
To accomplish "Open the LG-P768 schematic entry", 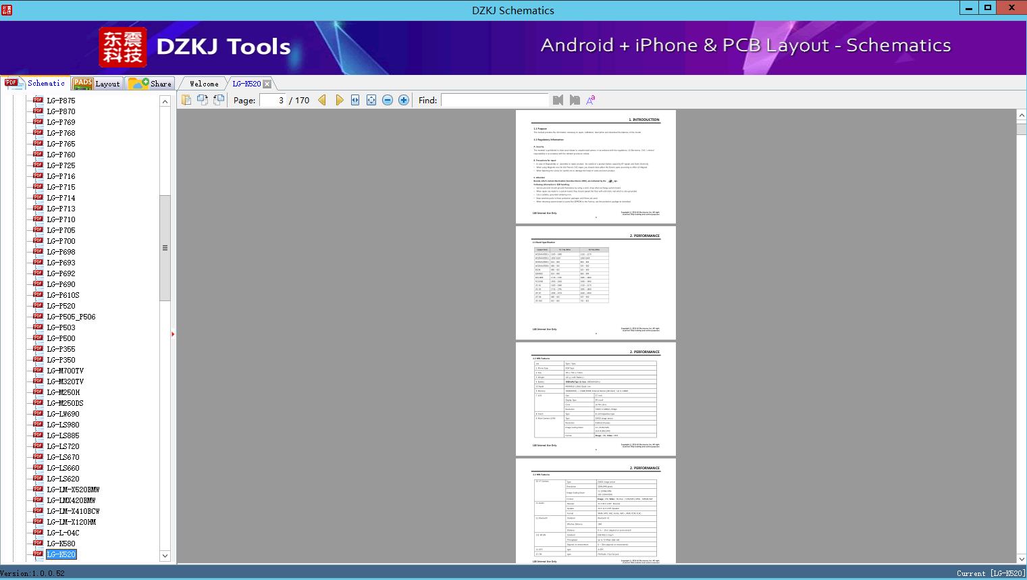I will click(x=61, y=133).
